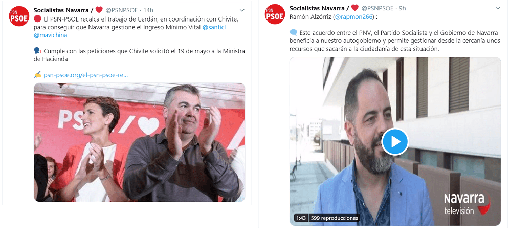The height and width of the screenshot is (234, 511).
Task: Expand the right tweet options chevron
Action: 498,8
